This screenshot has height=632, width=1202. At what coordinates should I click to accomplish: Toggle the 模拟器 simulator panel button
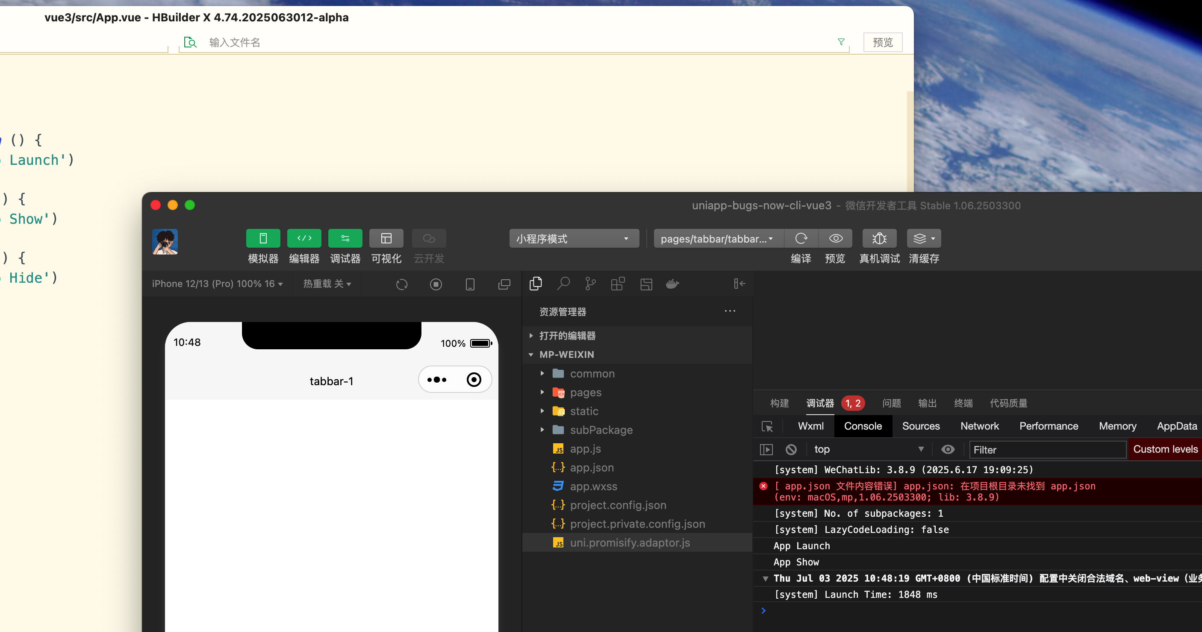(263, 238)
